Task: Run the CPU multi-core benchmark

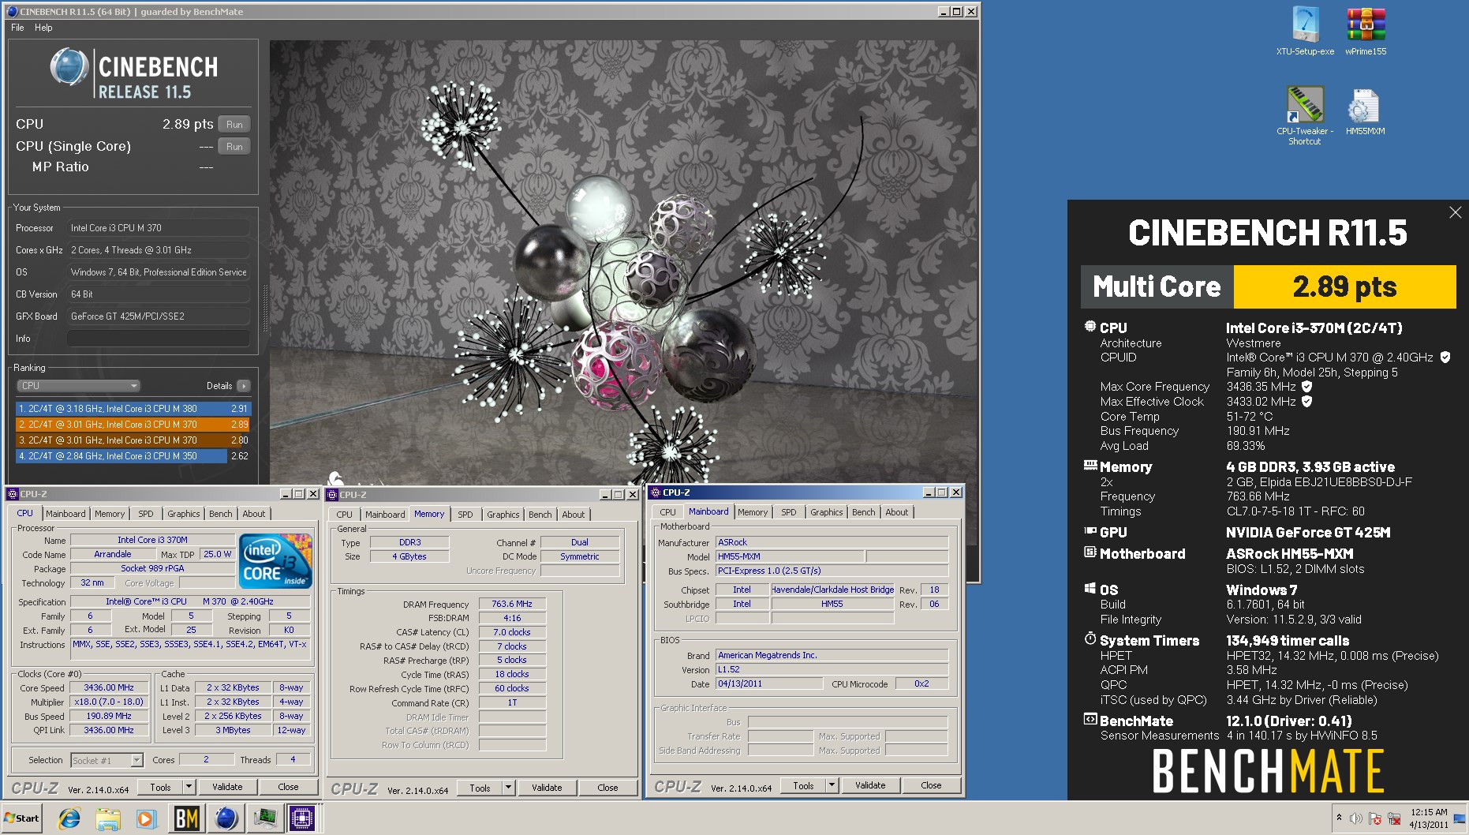Action: 234,124
